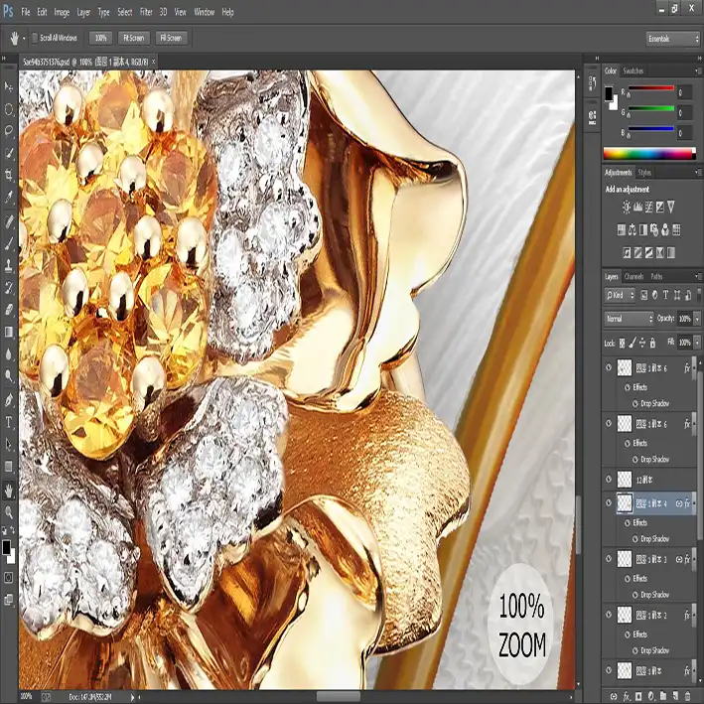Hide the layer named 12 副本
Viewport: 704px width, 704px height.
click(x=610, y=479)
